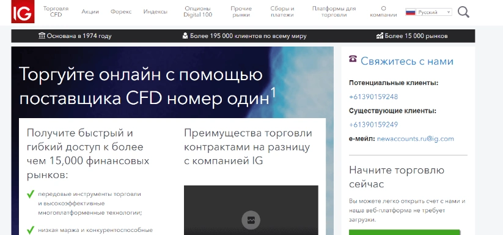503x235 pixels.
Task: Click the 'Основана в 1974 году' text
Action: click(79, 36)
